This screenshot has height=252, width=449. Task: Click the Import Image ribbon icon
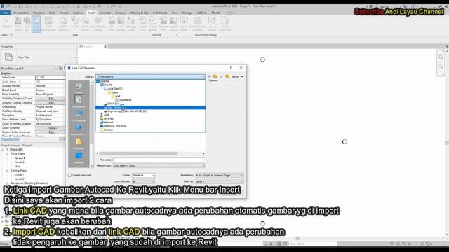click(x=173, y=24)
